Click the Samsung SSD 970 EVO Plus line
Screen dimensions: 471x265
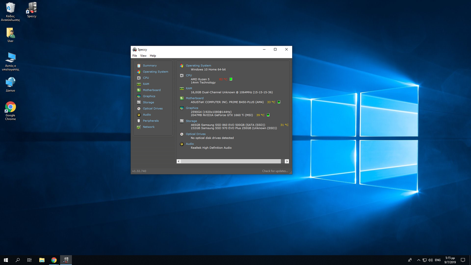234,128
